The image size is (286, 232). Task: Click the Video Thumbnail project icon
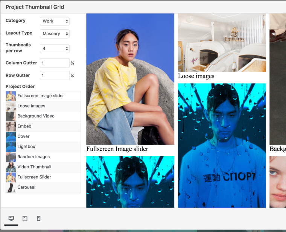(x=11, y=167)
